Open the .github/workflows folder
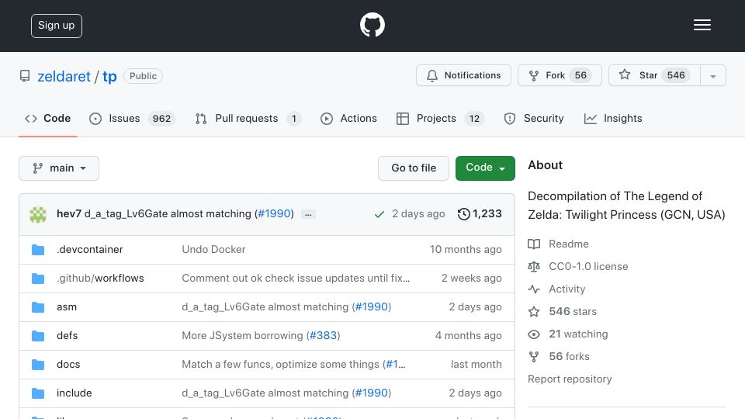The width and height of the screenshot is (745, 419). click(100, 278)
